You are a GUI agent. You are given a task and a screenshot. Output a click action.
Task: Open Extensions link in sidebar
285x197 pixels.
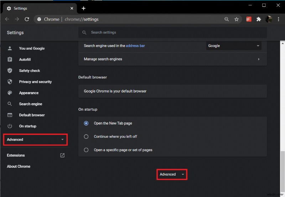click(x=16, y=155)
